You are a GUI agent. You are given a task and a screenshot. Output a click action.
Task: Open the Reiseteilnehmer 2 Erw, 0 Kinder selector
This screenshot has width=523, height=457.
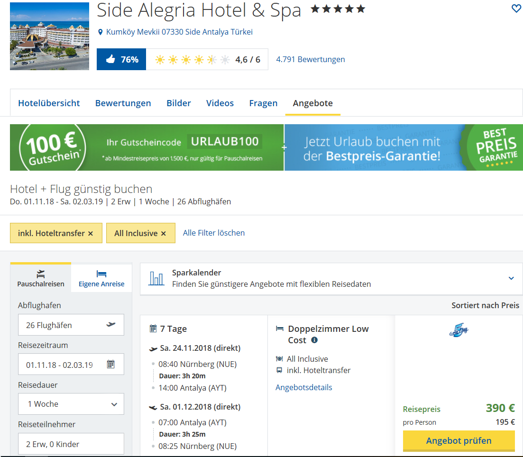pyautogui.click(x=71, y=444)
